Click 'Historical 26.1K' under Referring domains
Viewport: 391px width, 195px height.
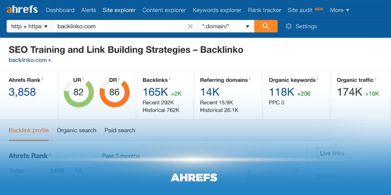(x=219, y=110)
